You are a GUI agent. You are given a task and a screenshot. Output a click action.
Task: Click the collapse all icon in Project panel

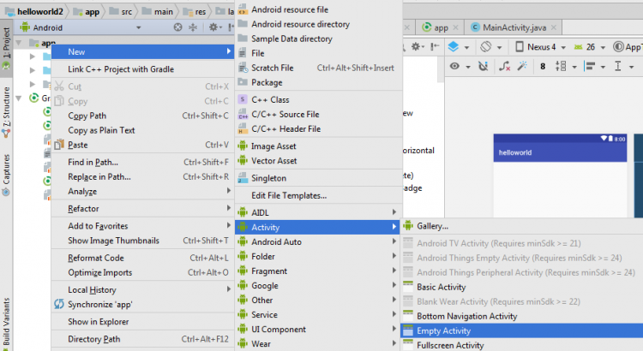tap(195, 27)
